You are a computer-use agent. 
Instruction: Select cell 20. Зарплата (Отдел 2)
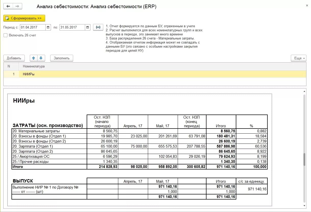(49, 151)
